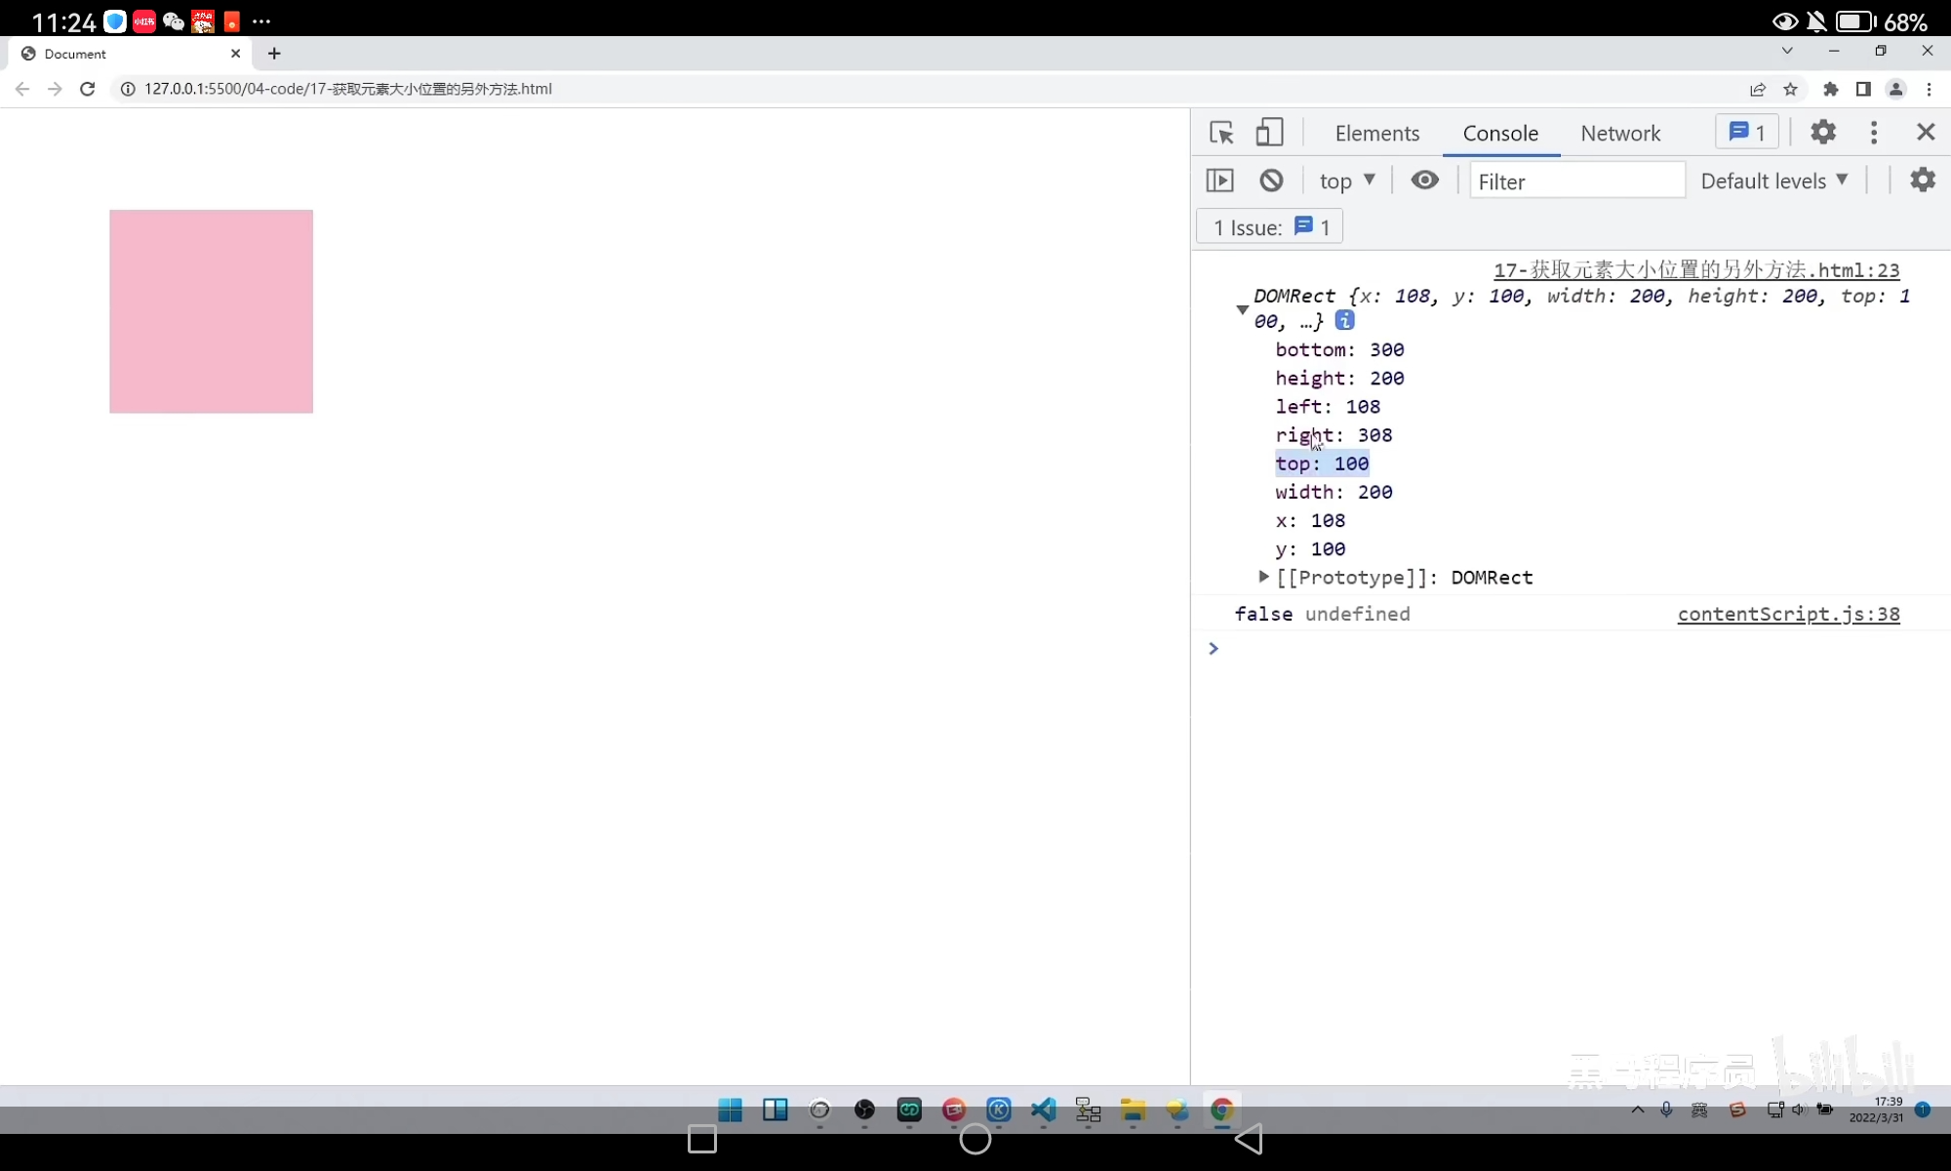This screenshot has width=1951, height=1171.
Task: Open Chrome from the taskbar
Action: pyautogui.click(x=1222, y=1110)
